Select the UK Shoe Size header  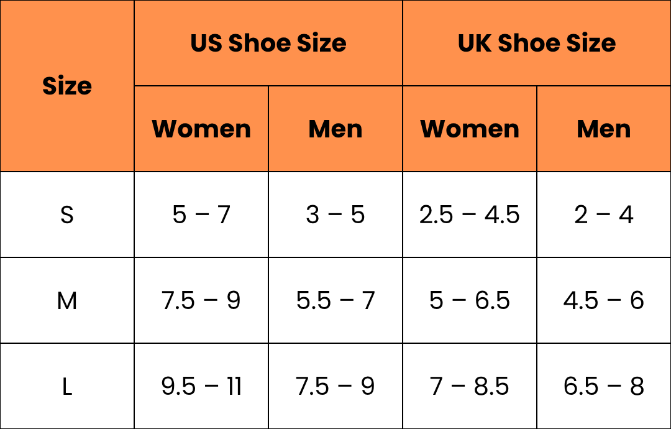coord(537,44)
